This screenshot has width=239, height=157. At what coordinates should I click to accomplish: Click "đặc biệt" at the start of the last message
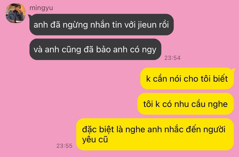[98, 130]
